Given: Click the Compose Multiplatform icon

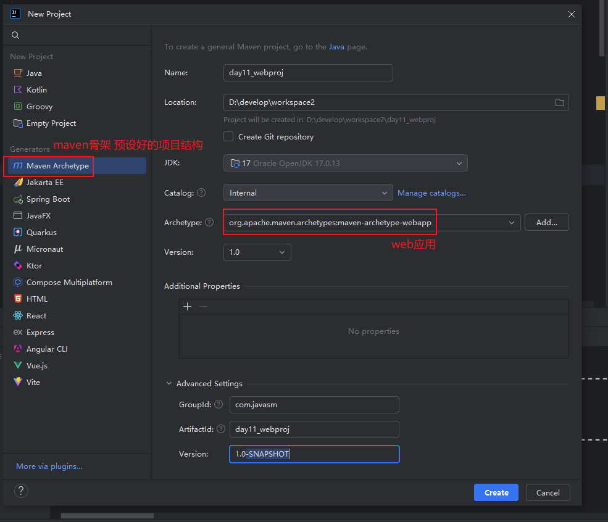Looking at the screenshot, I should (18, 282).
